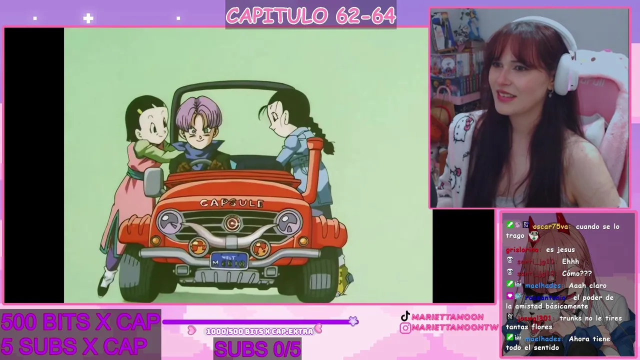Open the MARIETTAMOON TikTok handle
The height and width of the screenshot is (360, 640).
click(447, 317)
